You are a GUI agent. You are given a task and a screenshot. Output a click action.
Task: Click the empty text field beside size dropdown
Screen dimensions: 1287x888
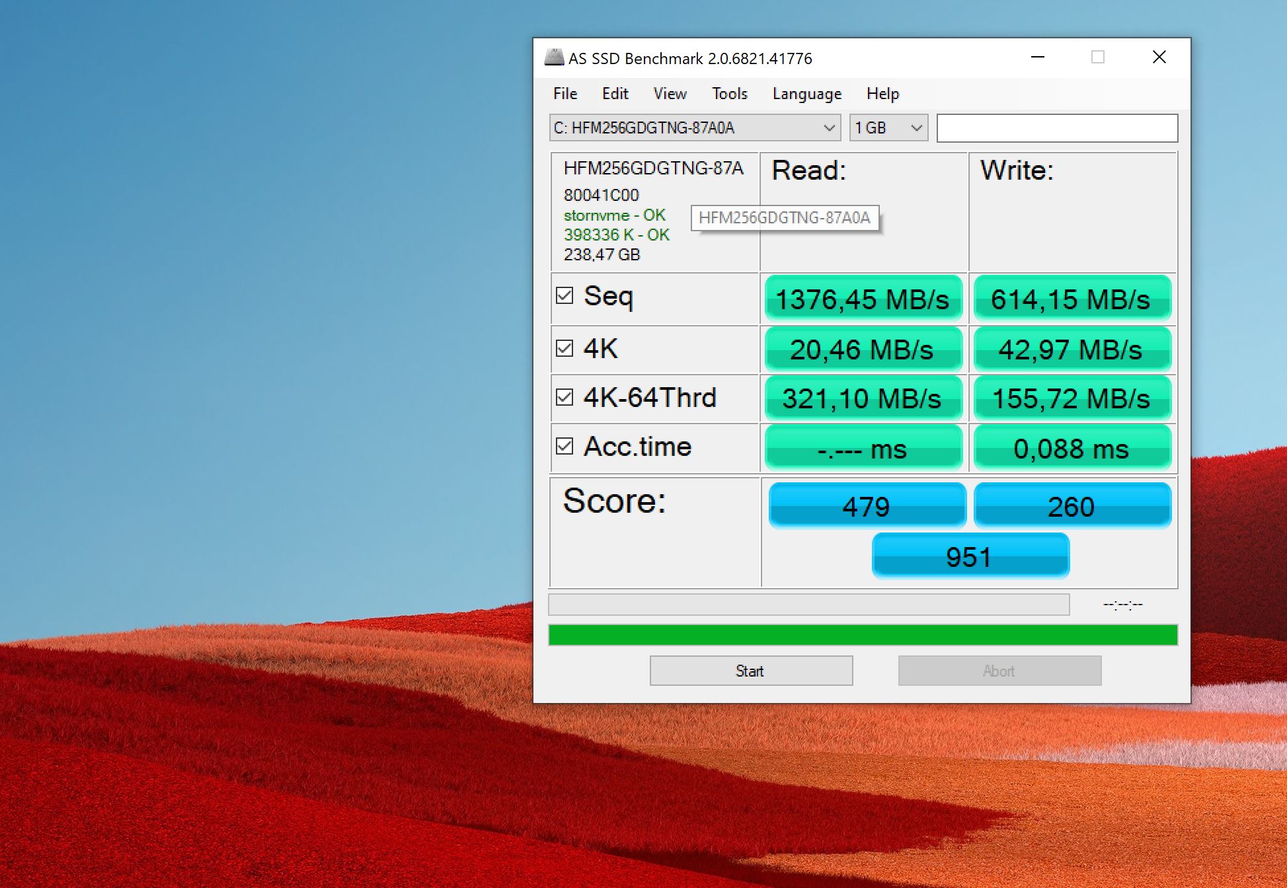pos(1056,128)
